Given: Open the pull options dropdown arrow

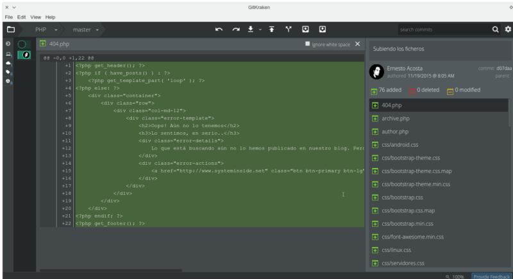Looking at the screenshot, I should pyautogui.click(x=260, y=30).
